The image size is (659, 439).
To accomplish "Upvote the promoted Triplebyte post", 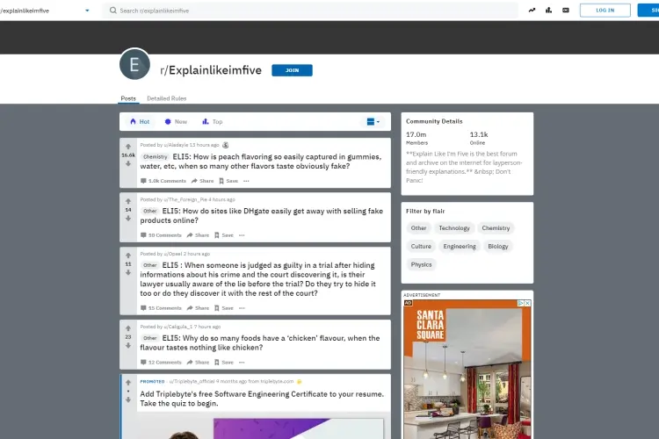I will click(x=128, y=382).
